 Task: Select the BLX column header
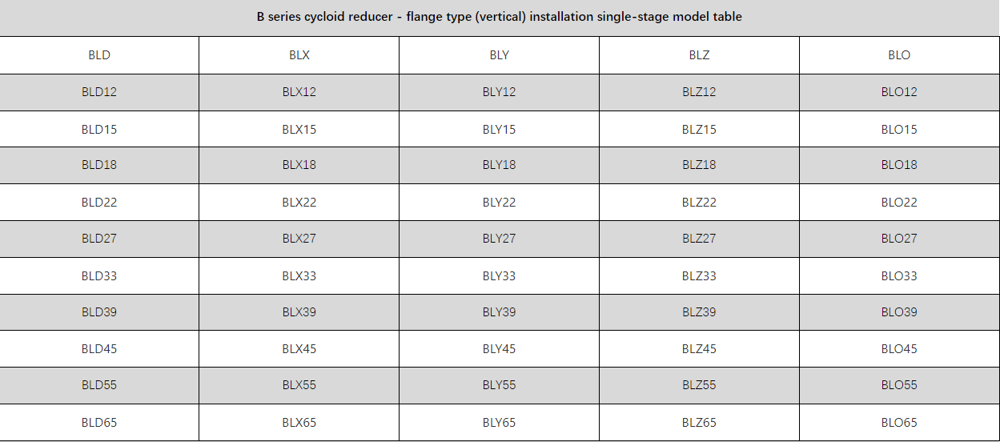click(299, 55)
